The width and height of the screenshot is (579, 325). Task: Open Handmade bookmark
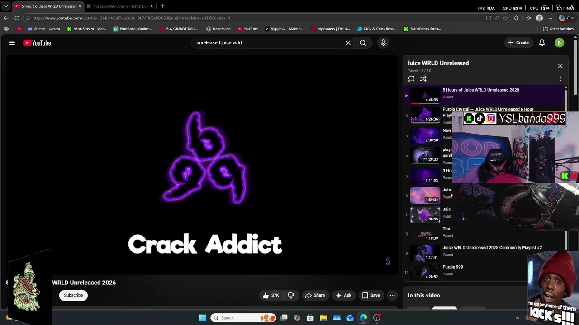(218, 29)
